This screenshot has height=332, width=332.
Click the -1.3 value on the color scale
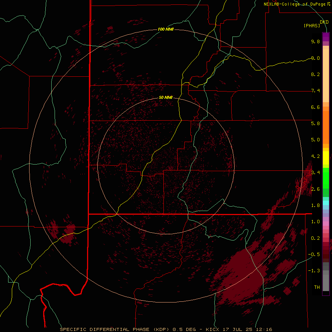314,271
